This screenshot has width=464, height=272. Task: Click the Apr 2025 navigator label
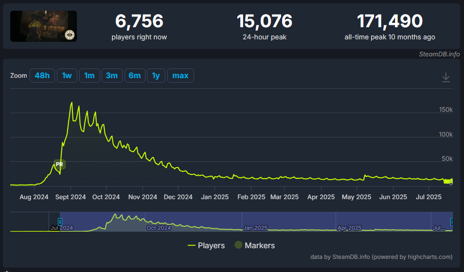pos(350,228)
